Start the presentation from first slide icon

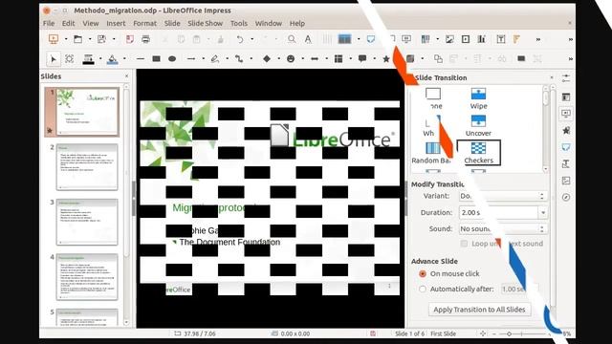[x=54, y=39]
